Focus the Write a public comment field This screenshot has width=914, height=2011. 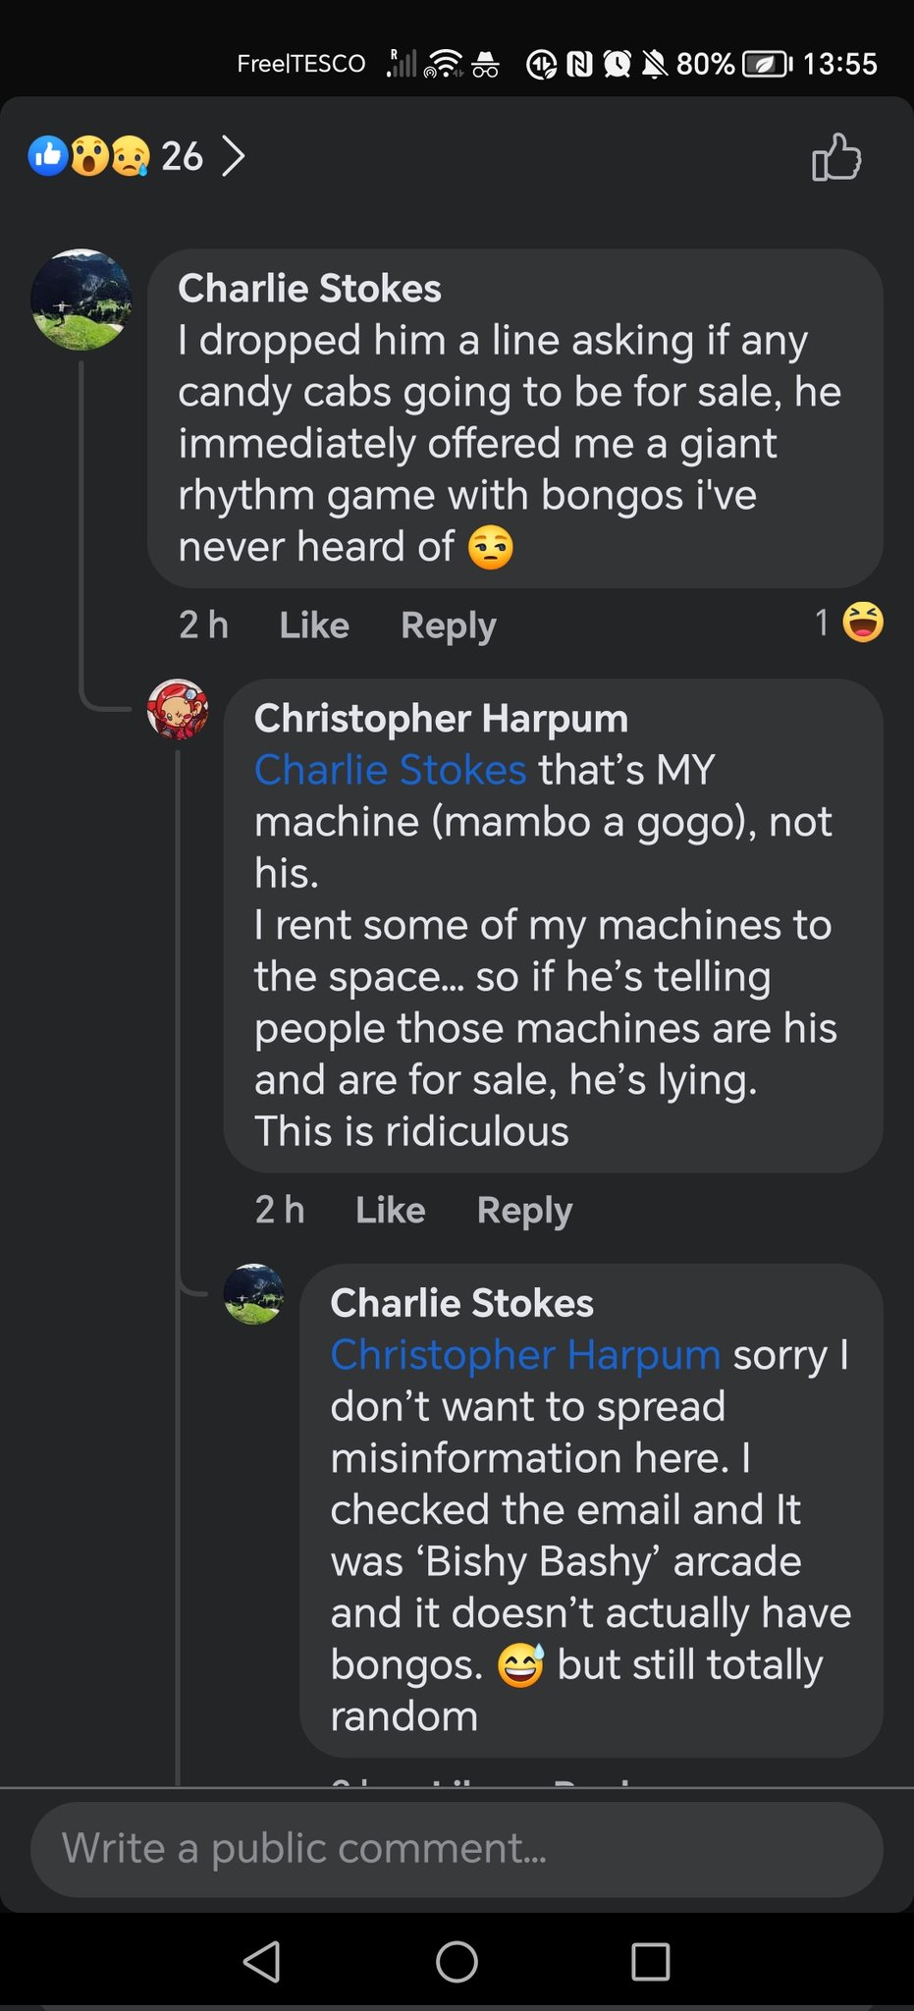coord(457,1849)
